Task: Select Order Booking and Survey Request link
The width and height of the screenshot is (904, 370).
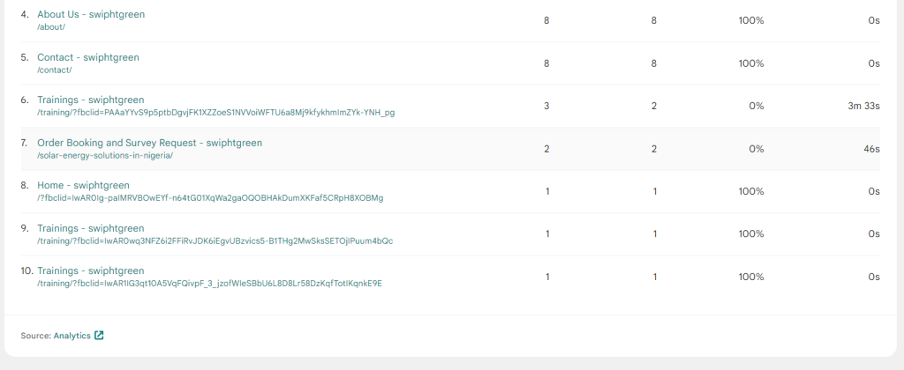Action: point(149,143)
